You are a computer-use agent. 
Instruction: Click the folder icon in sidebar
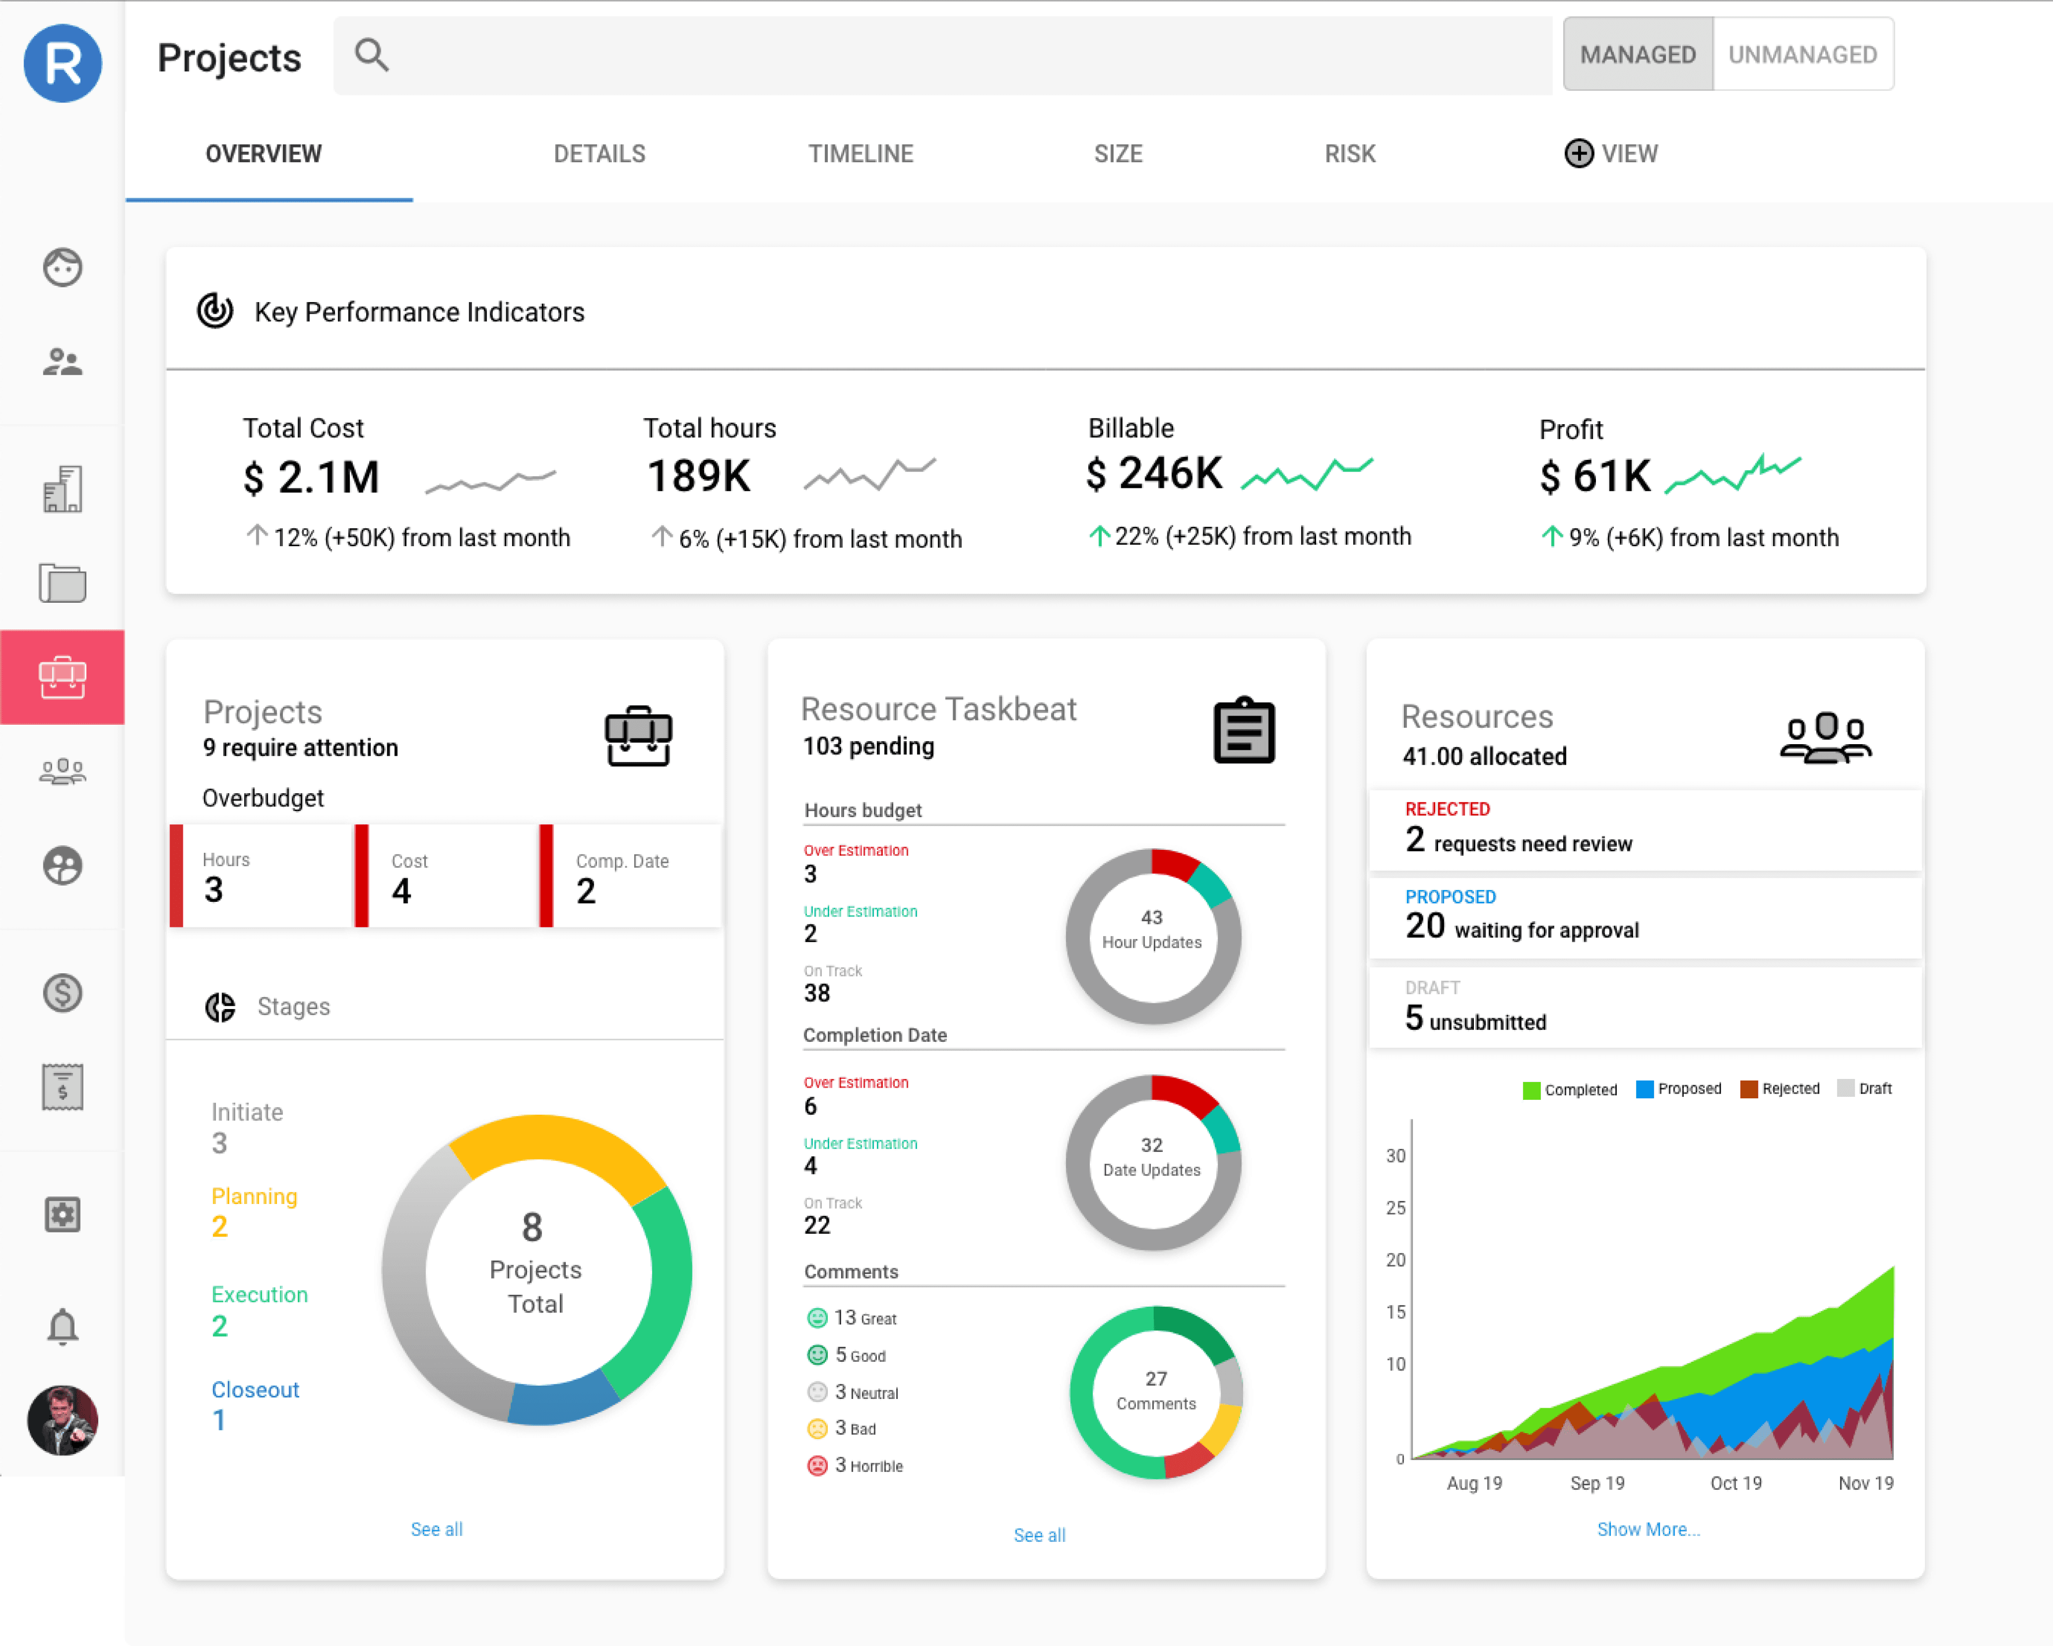[x=62, y=582]
